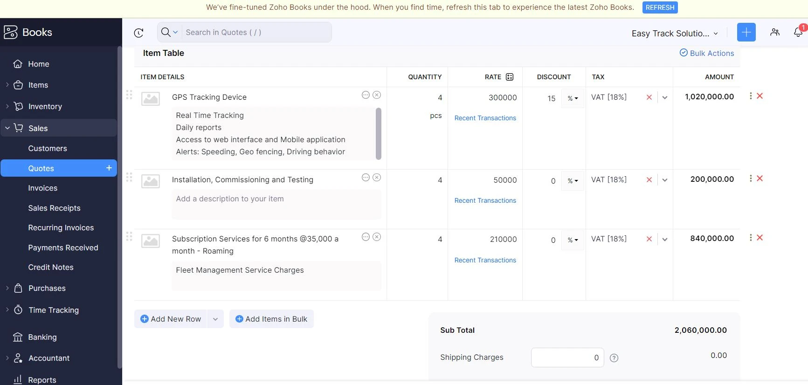Click the recent activity history icon
Image resolution: width=808 pixels, height=385 pixels.
tap(138, 33)
